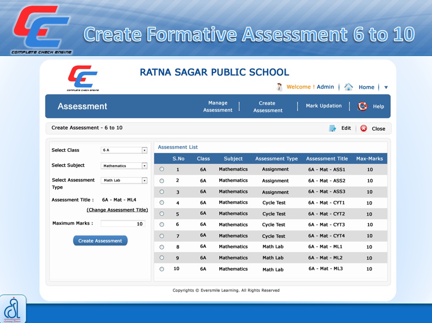Click the Maximum Marks input field

click(123, 224)
